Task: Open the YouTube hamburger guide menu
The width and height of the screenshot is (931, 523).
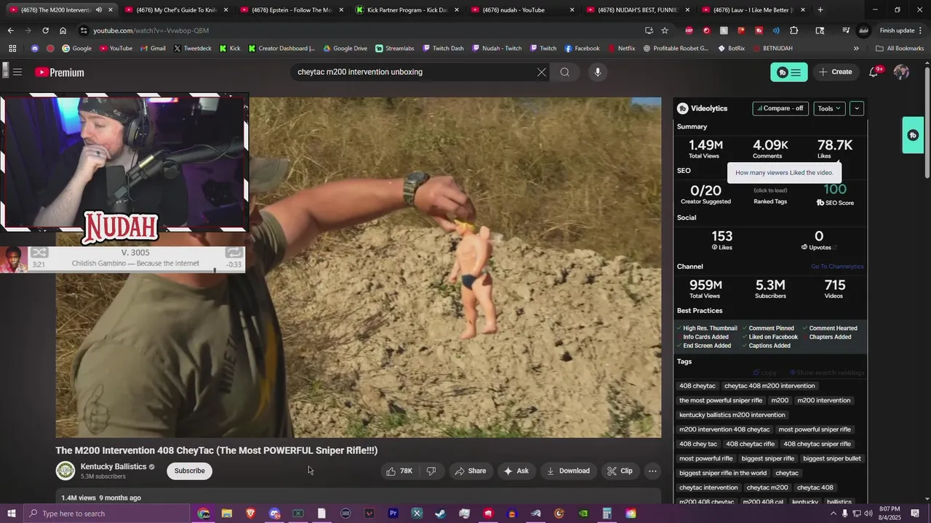Action: pos(17,72)
